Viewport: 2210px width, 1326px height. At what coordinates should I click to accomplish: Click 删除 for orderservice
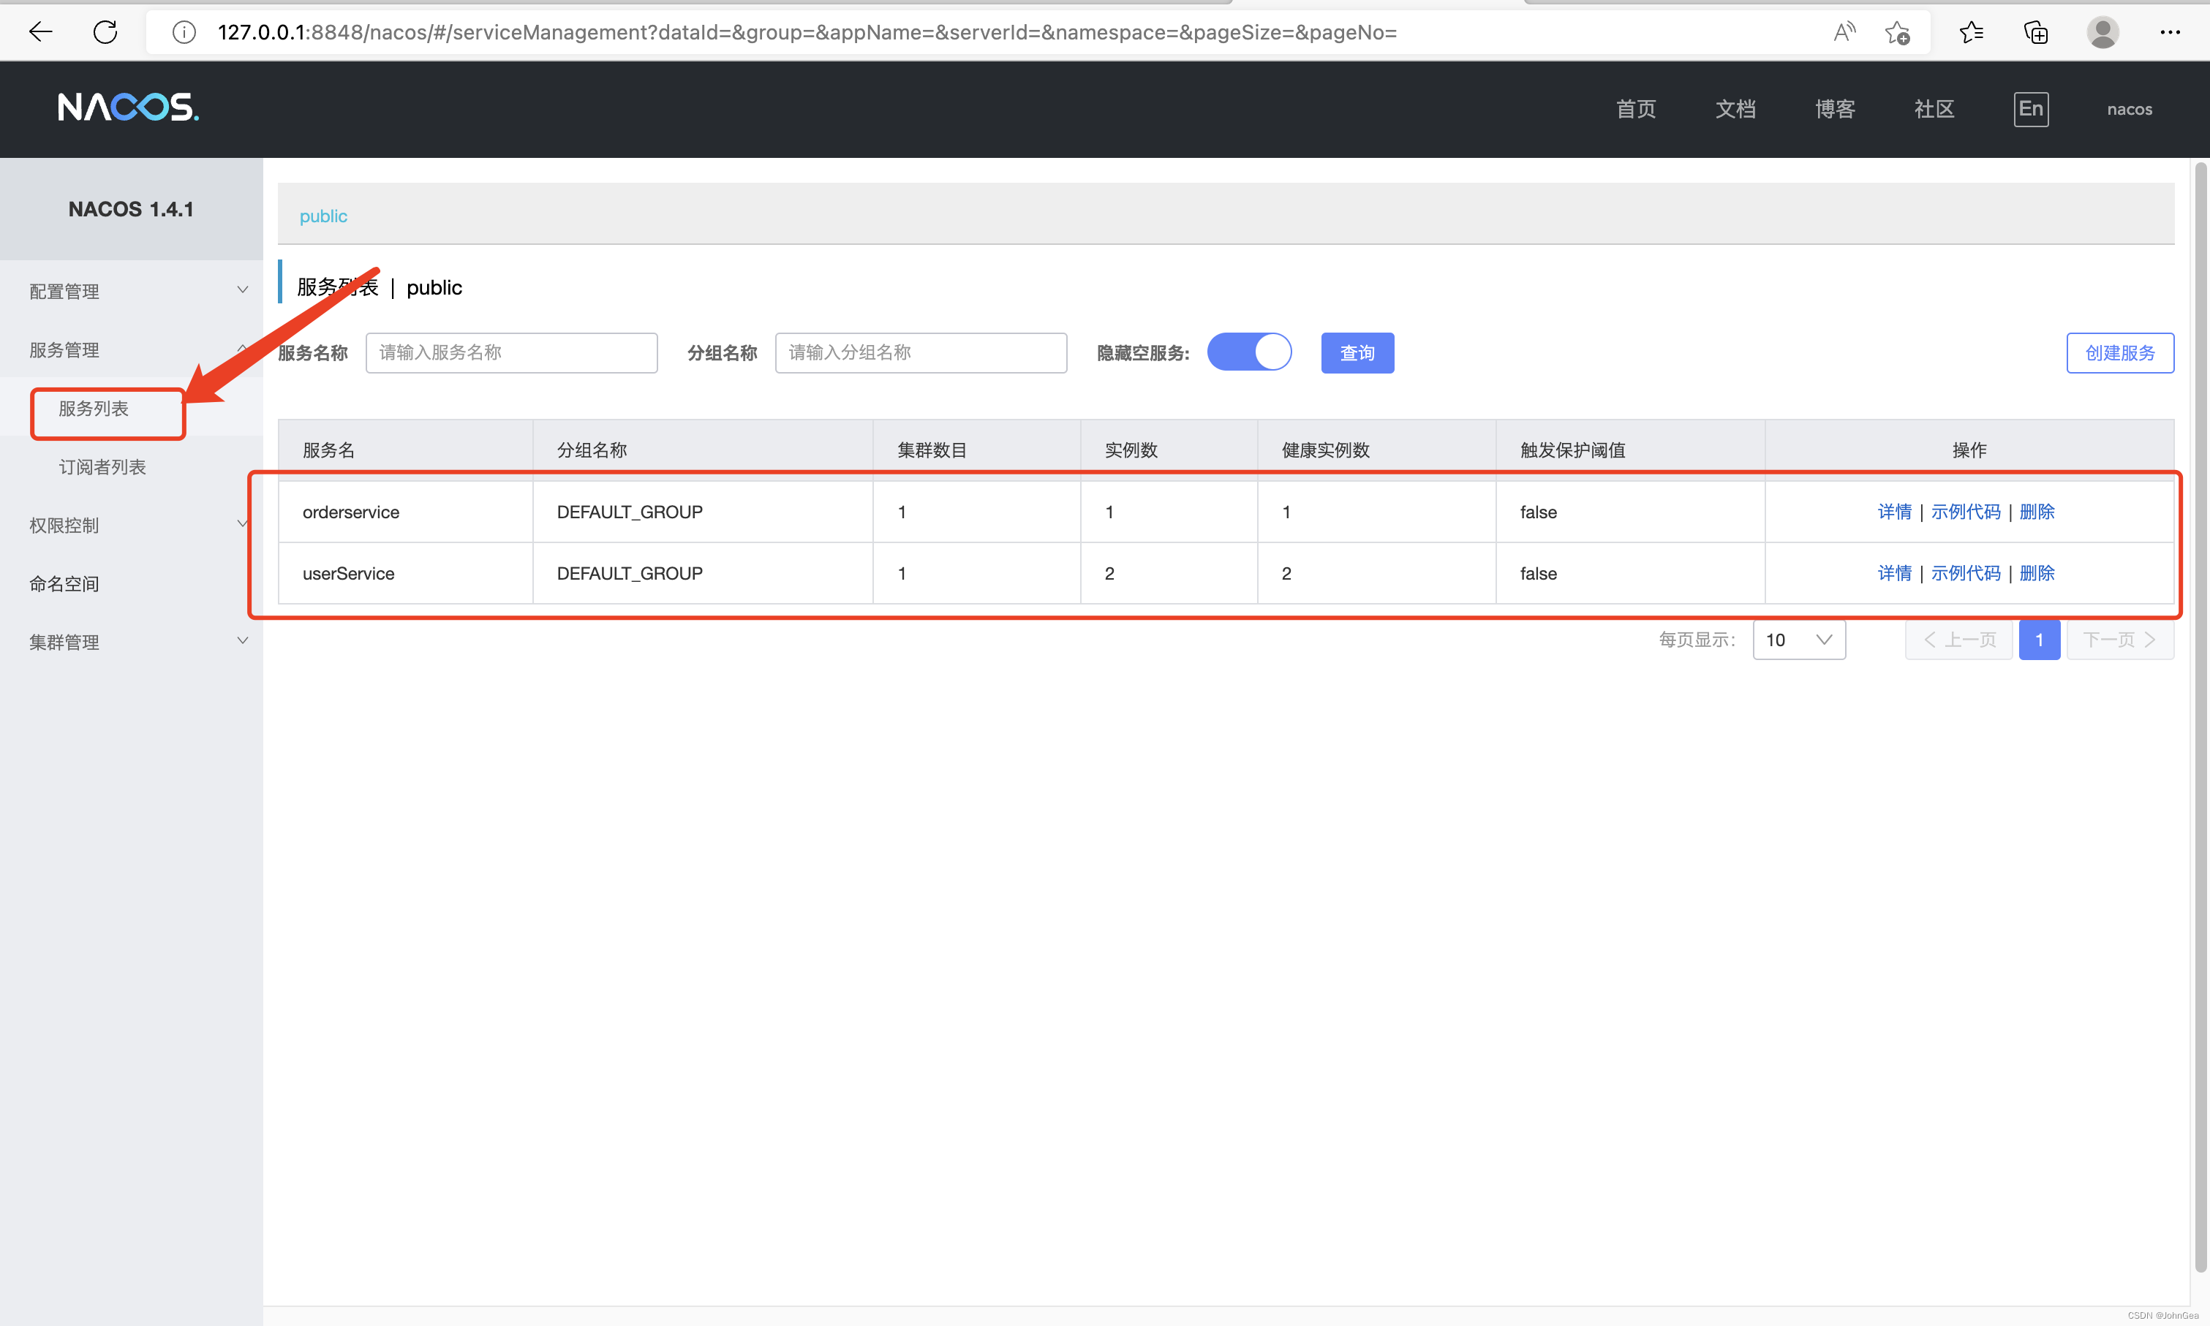pos(2037,511)
